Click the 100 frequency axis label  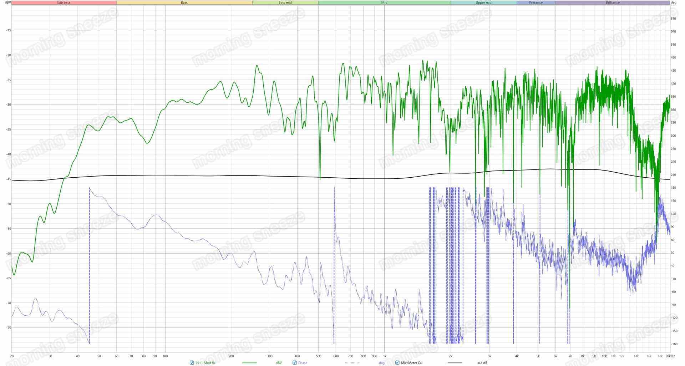click(x=165, y=356)
